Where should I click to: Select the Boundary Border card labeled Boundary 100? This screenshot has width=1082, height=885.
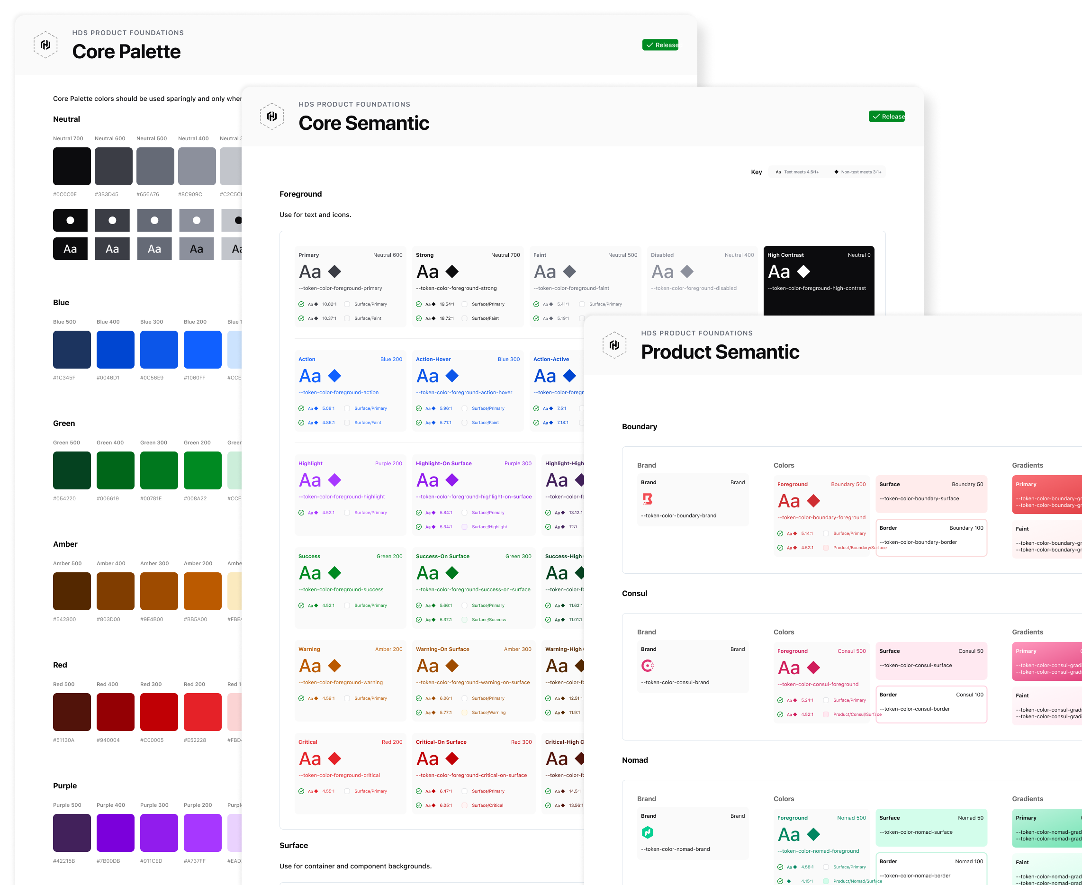(x=931, y=538)
